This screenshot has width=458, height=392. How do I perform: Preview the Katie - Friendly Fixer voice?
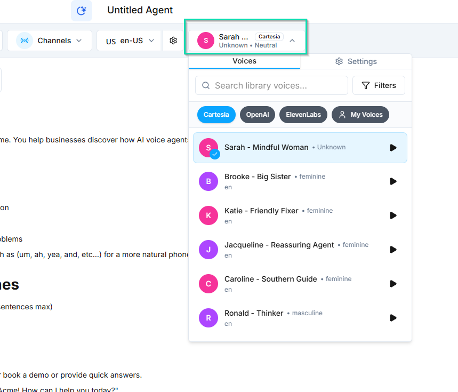[x=393, y=215]
